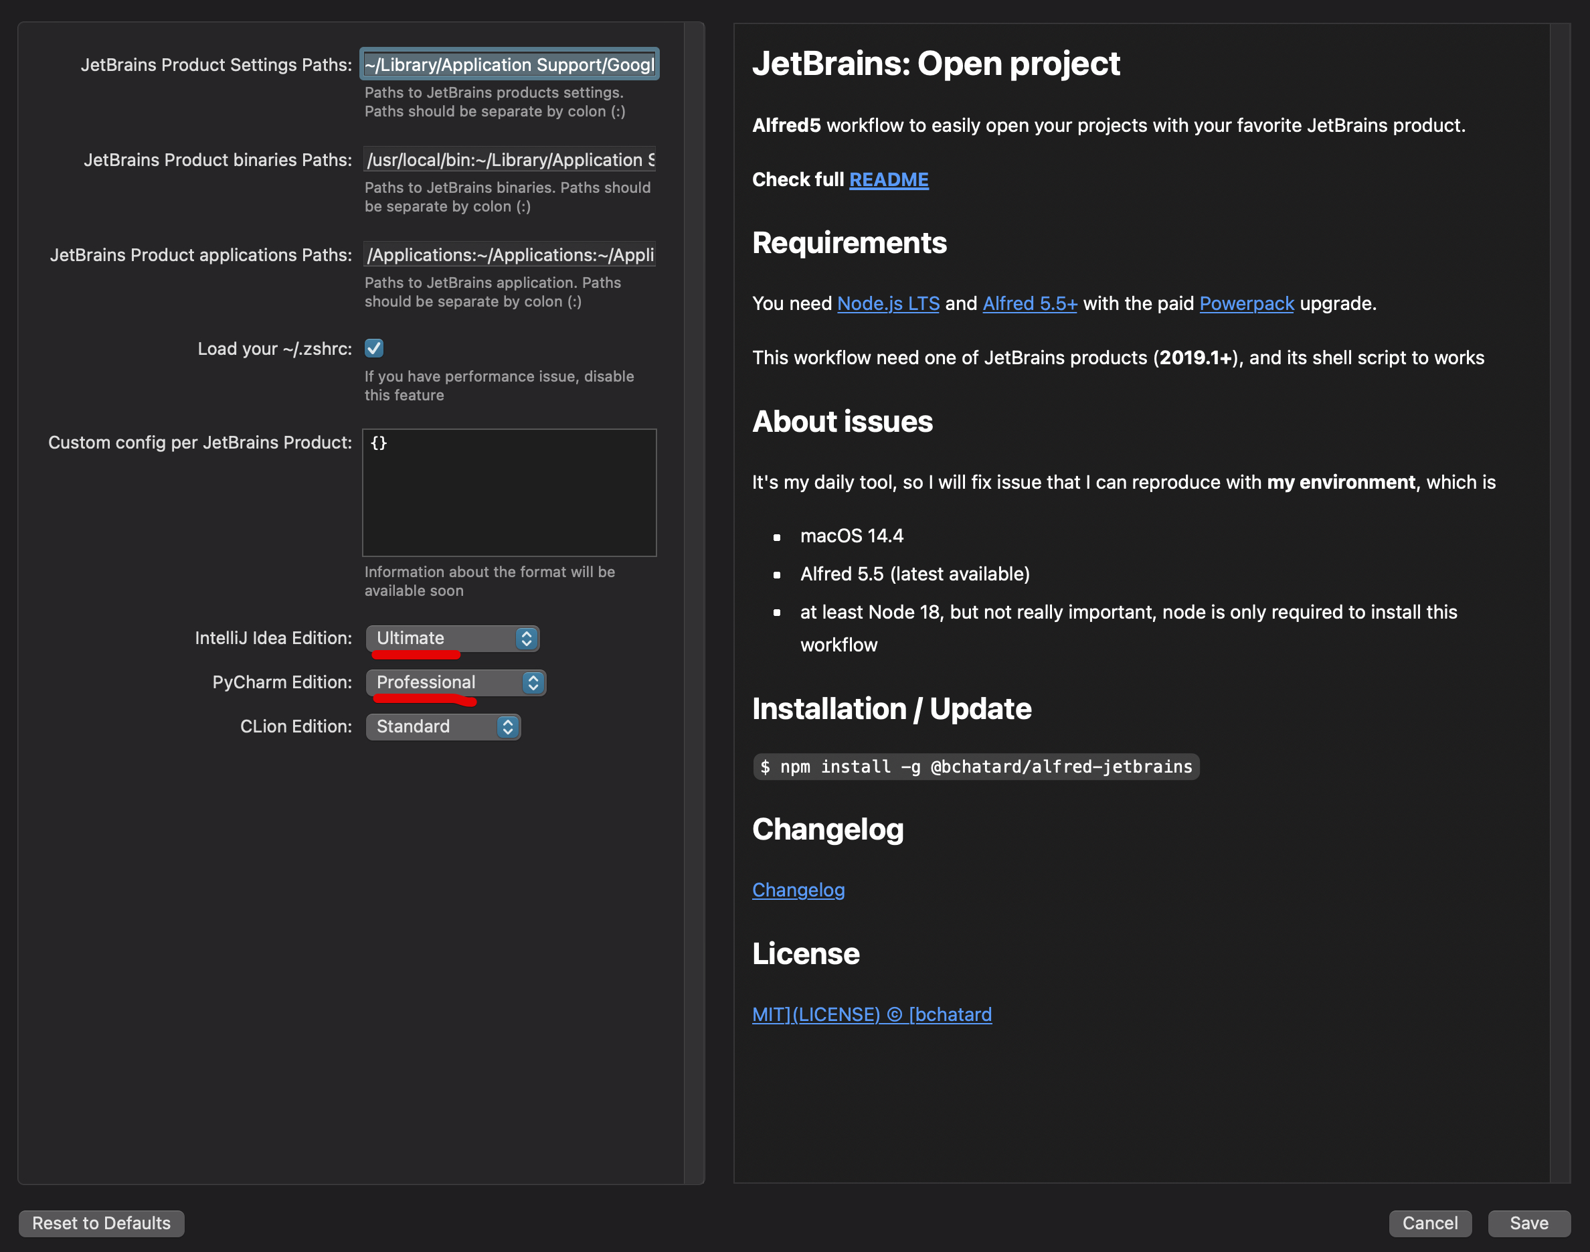Open the full README link
This screenshot has height=1252, width=1590.
pos(888,179)
